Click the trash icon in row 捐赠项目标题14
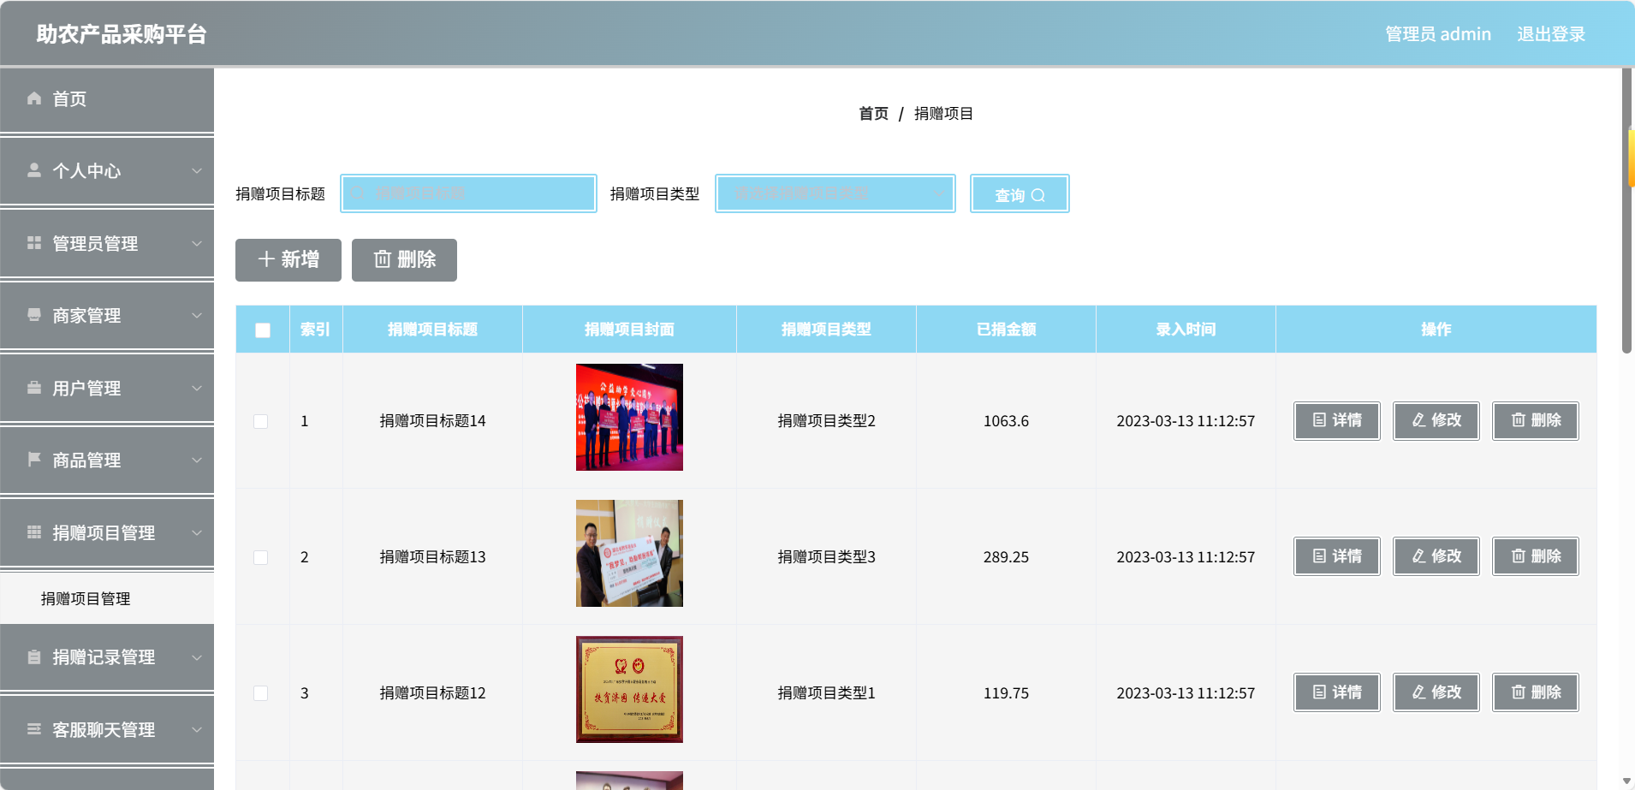Screen dimensions: 1635x790 1518,420
